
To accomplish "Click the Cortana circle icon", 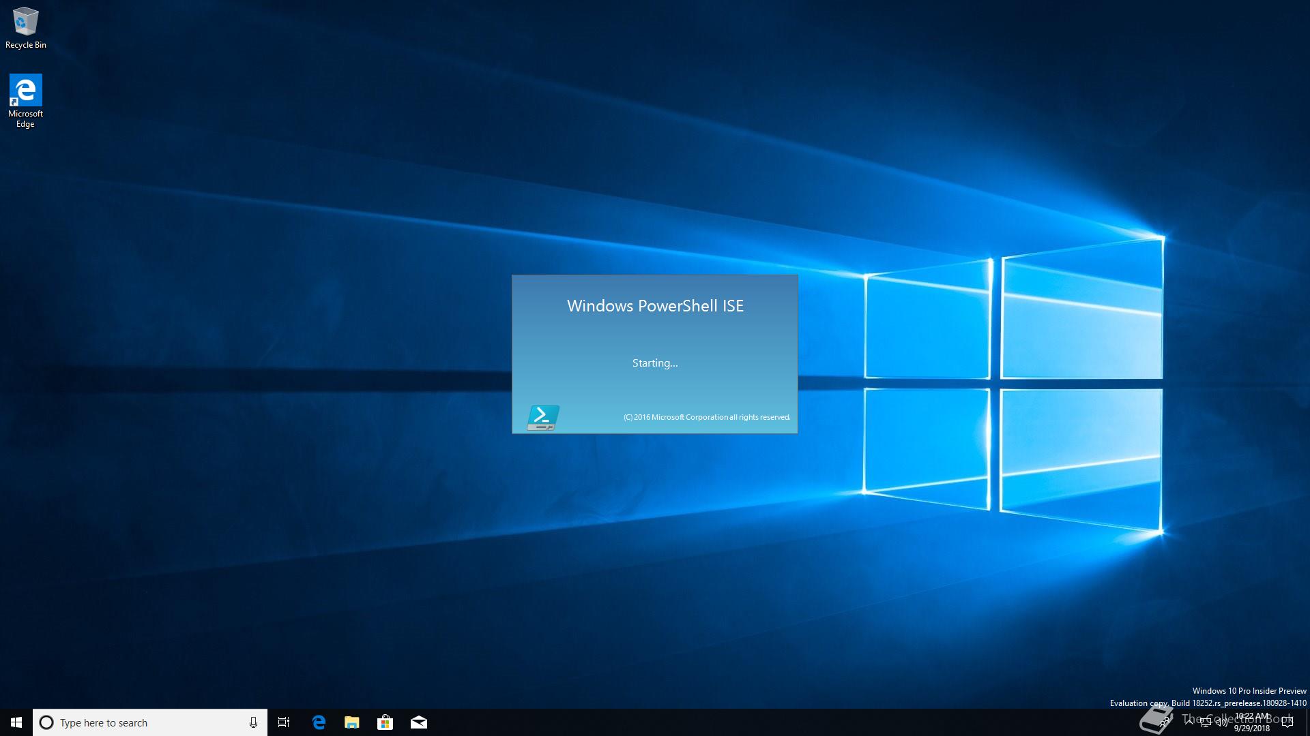I will click(46, 722).
